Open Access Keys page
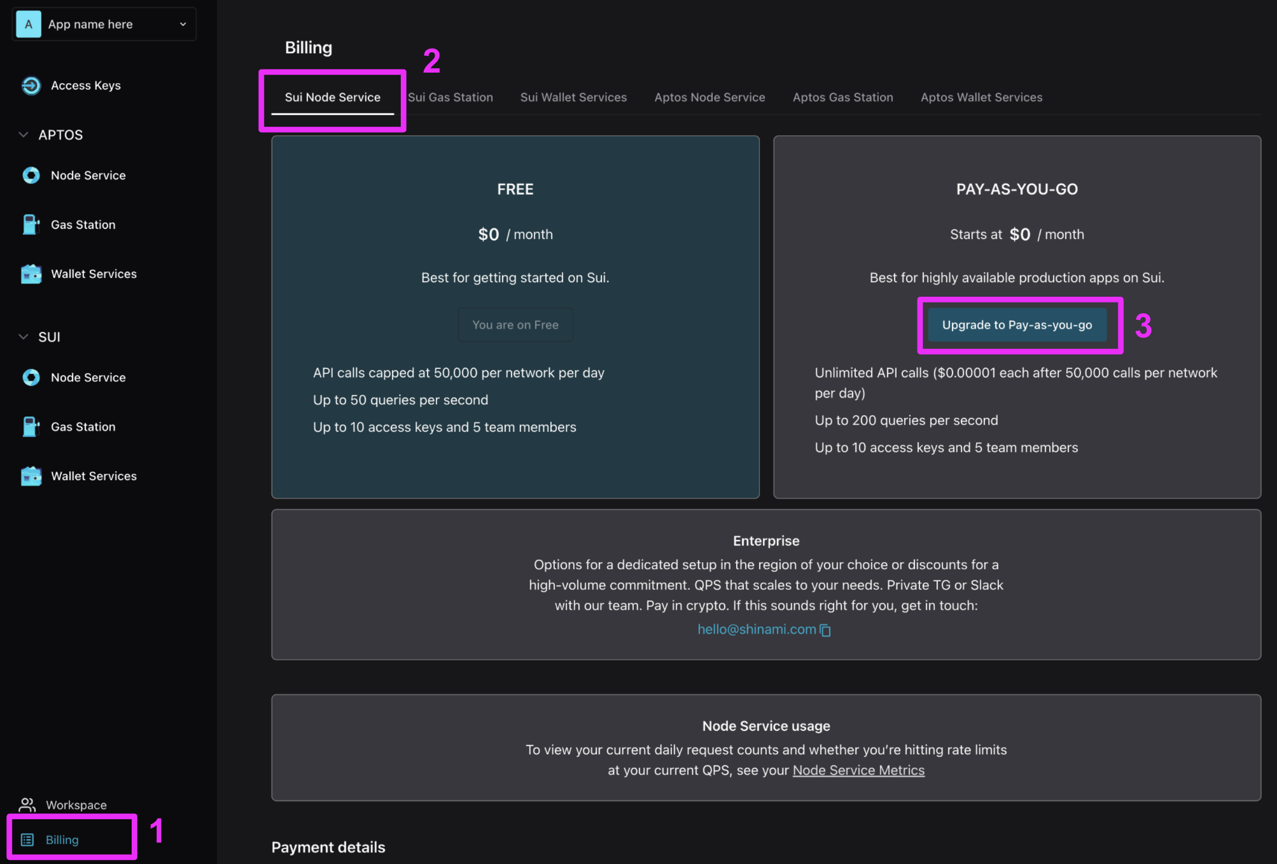This screenshot has height=864, width=1277. point(86,86)
